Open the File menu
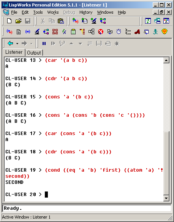 [x=14, y=13]
